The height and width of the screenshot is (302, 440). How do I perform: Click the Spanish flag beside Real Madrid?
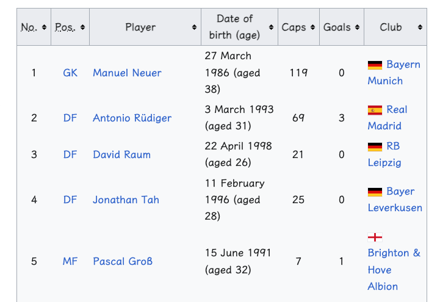point(375,110)
